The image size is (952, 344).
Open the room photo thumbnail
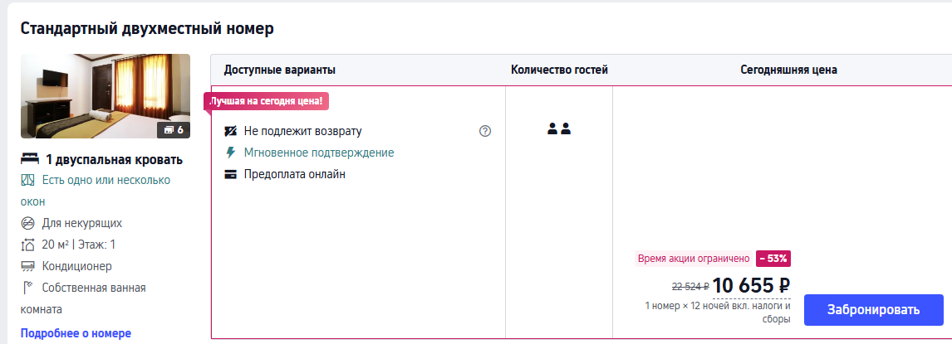pyautogui.click(x=105, y=95)
